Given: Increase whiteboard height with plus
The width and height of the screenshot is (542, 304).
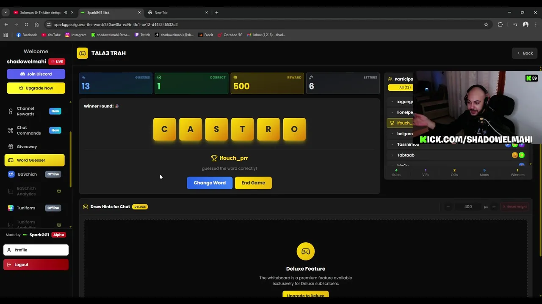Looking at the screenshot, I should tap(494, 206).
